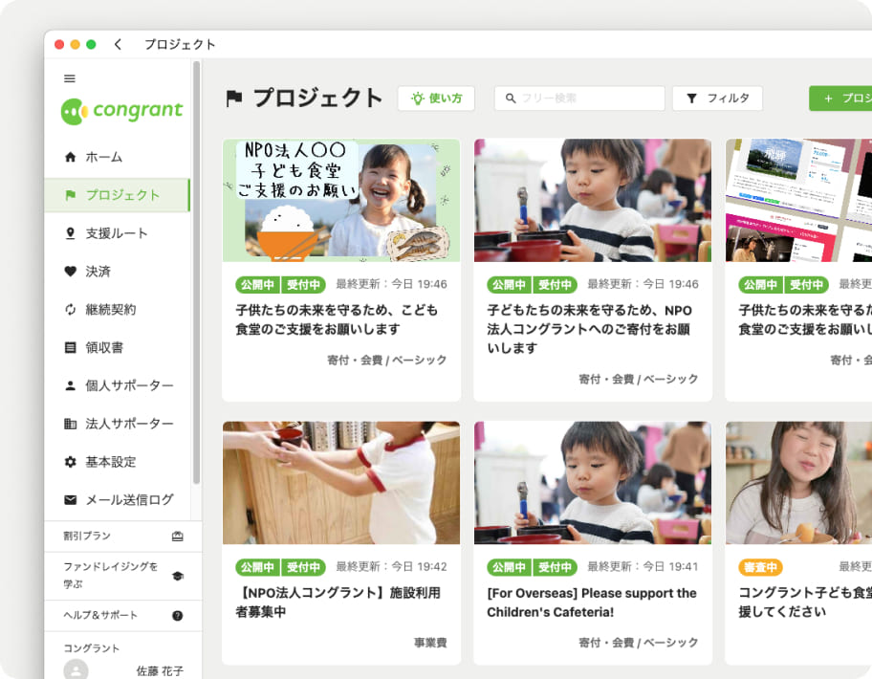
Task: Click the congrant logo
Action: pyautogui.click(x=121, y=111)
